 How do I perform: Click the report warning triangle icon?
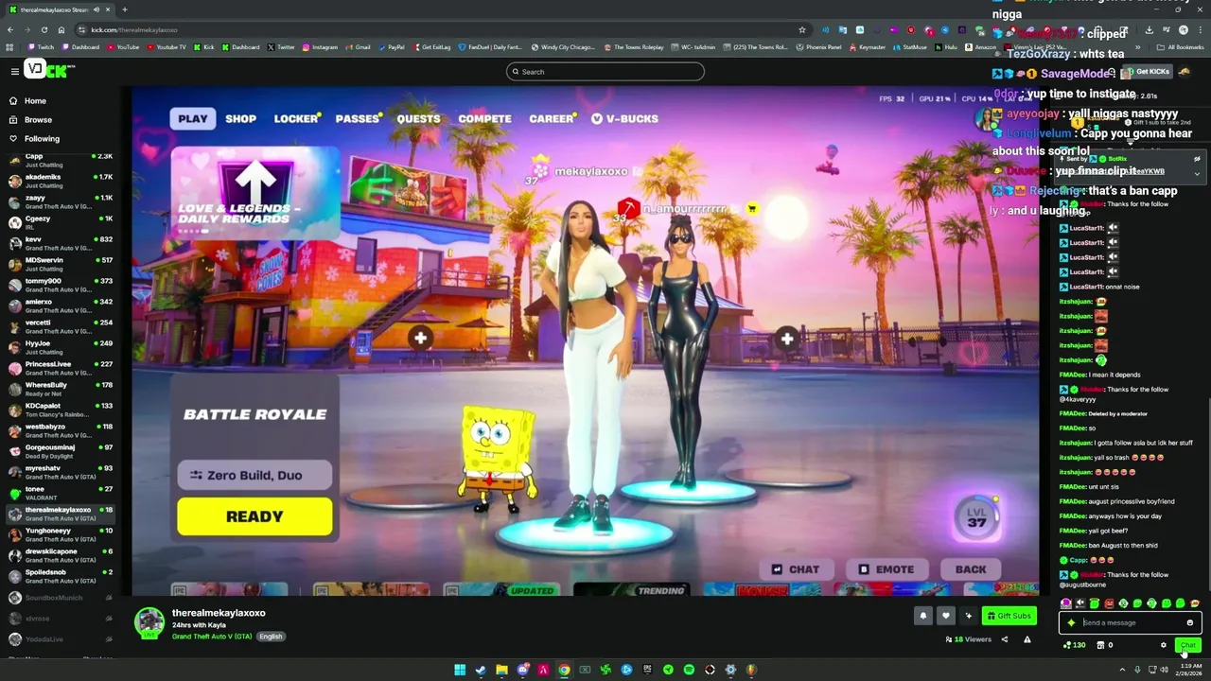[x=1027, y=639]
